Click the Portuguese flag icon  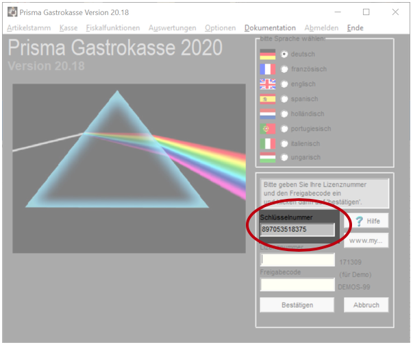pos(268,129)
